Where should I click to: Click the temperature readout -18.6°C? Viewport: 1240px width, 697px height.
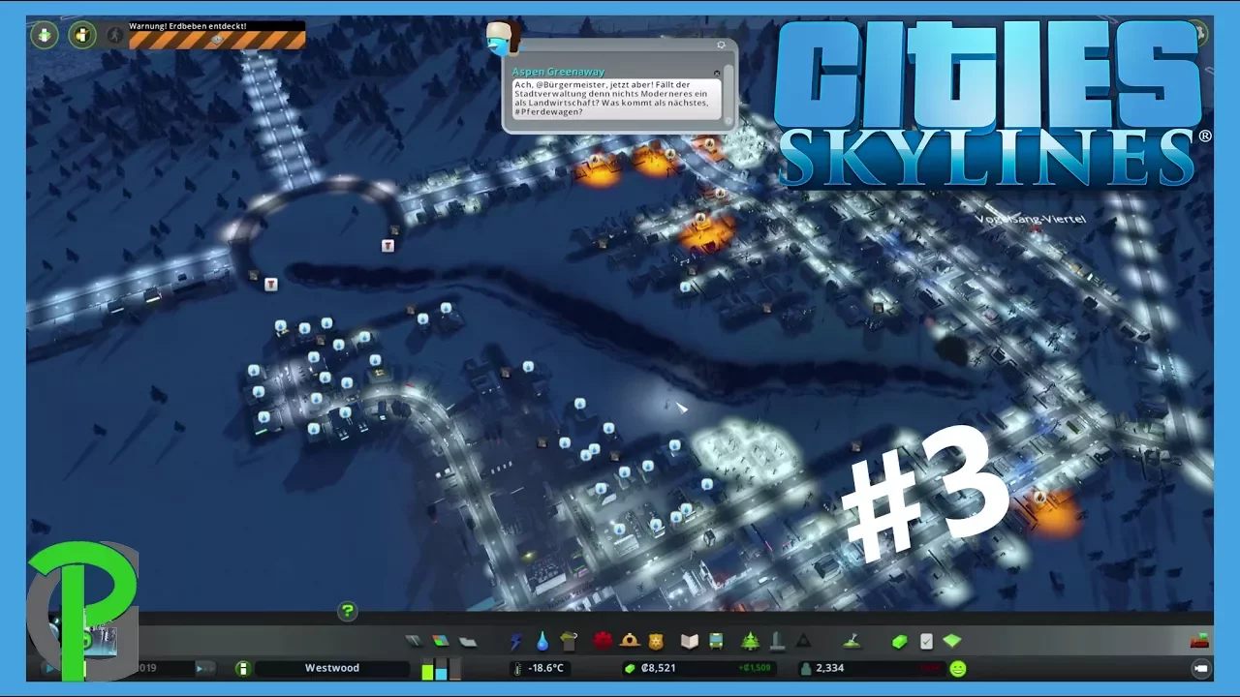pyautogui.click(x=541, y=668)
